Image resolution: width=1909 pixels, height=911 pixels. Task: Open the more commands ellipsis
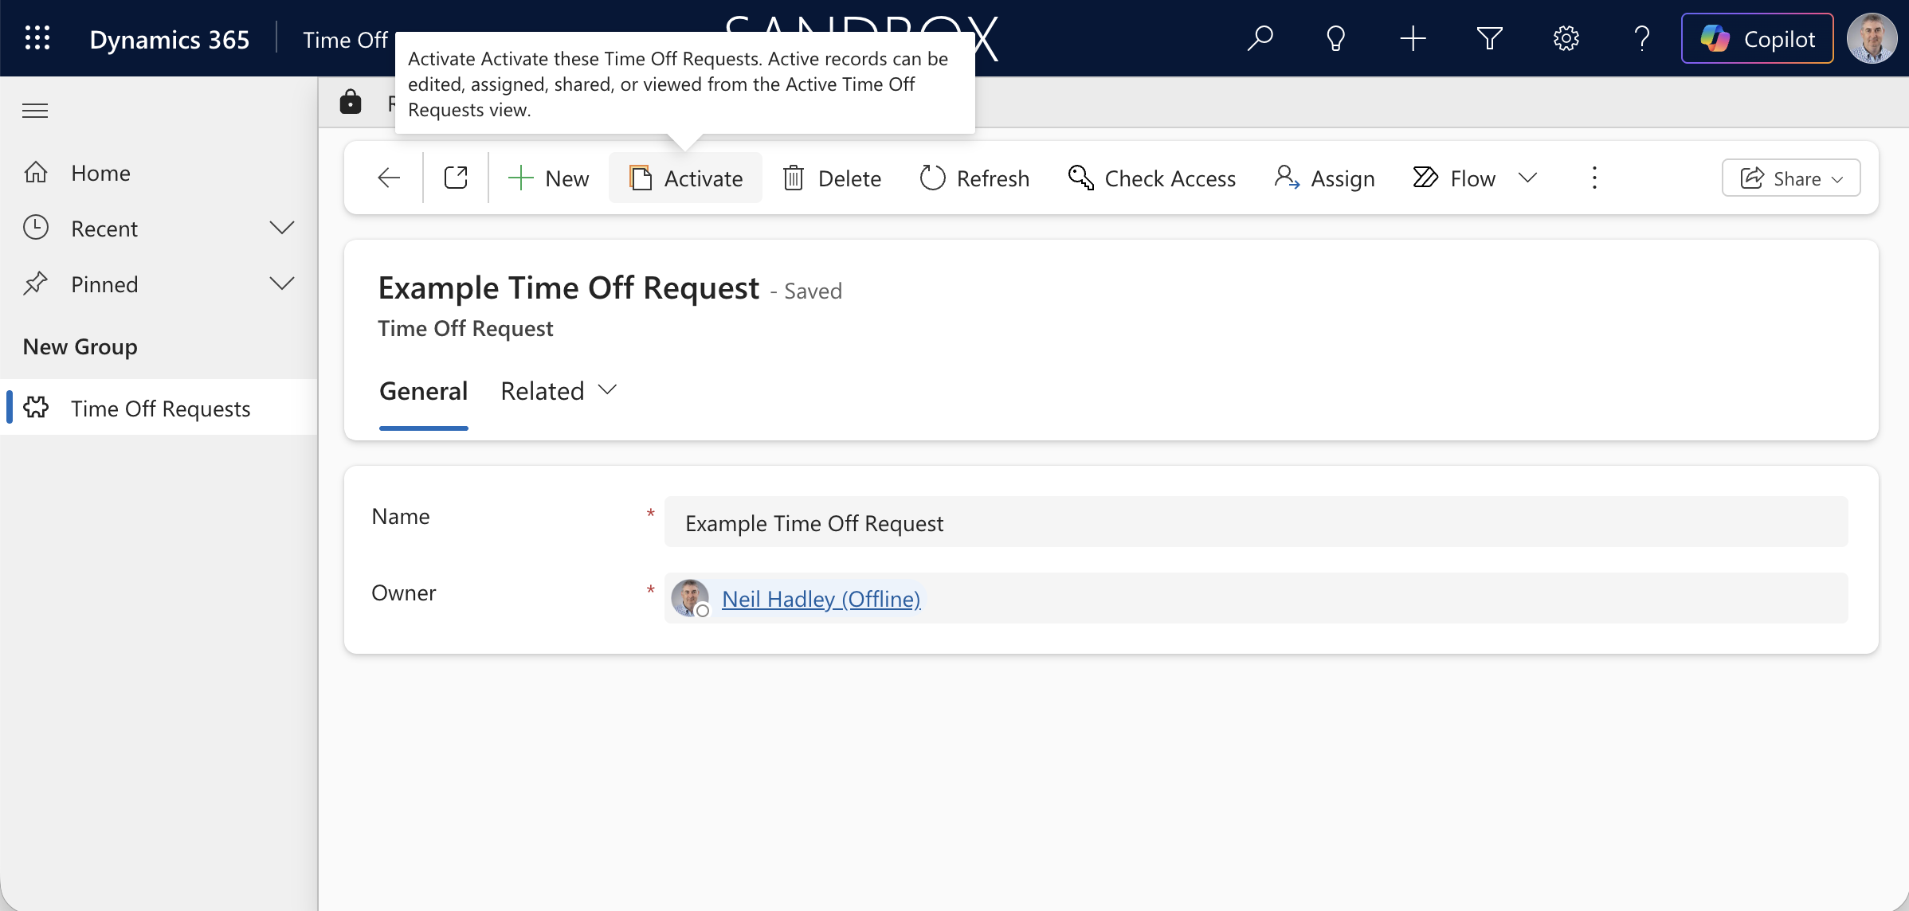(1594, 178)
